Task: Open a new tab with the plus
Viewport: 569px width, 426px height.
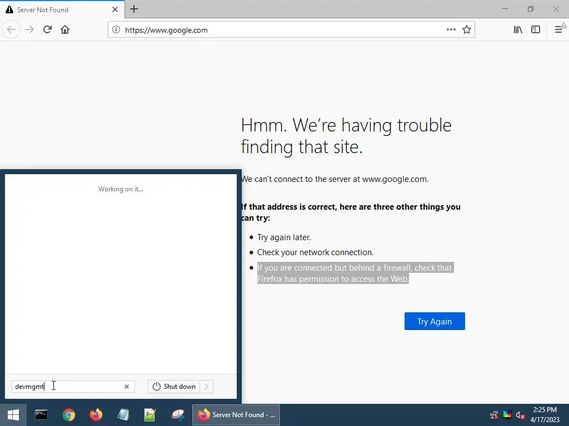Action: click(134, 9)
